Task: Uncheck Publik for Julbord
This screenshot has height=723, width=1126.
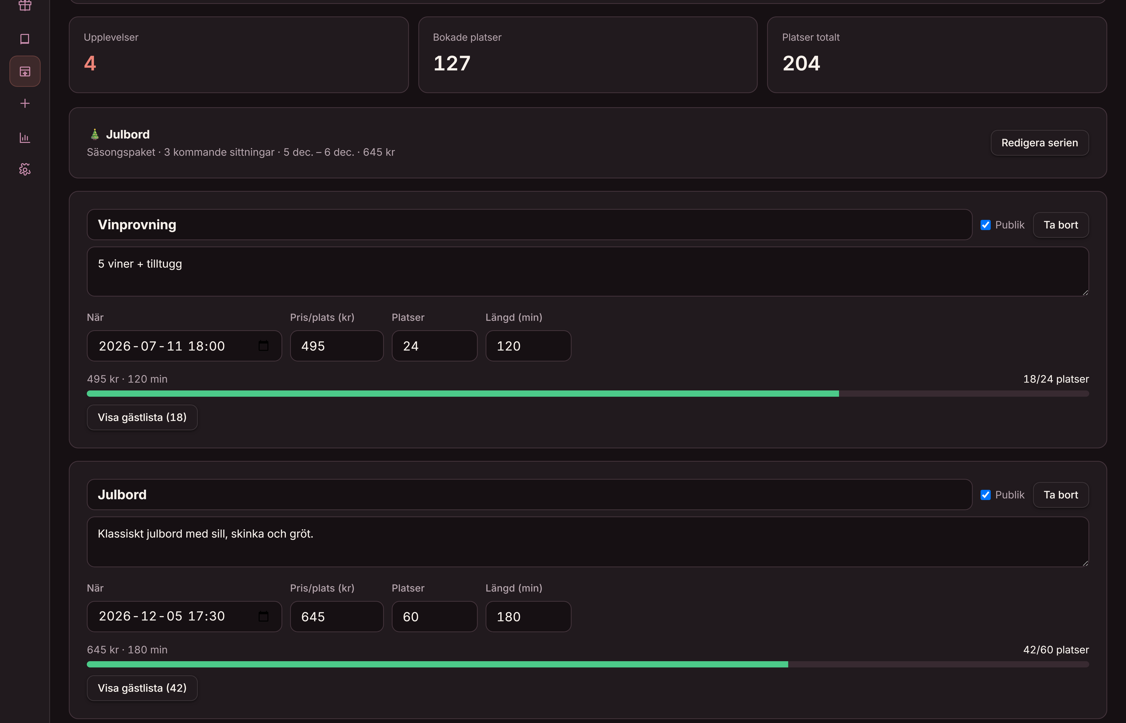Action: click(985, 495)
